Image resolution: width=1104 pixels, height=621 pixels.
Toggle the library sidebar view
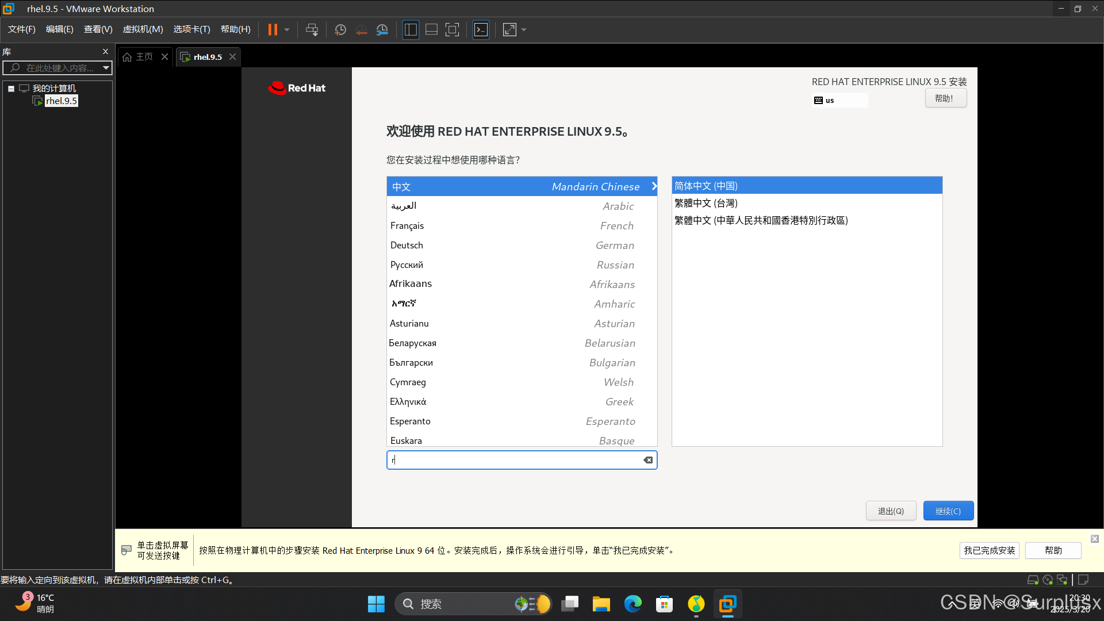(411, 30)
